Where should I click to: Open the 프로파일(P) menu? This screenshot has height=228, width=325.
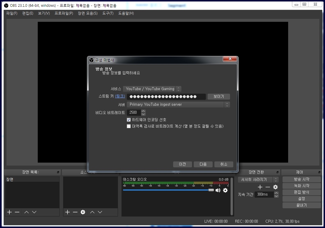pyautogui.click(x=64, y=13)
